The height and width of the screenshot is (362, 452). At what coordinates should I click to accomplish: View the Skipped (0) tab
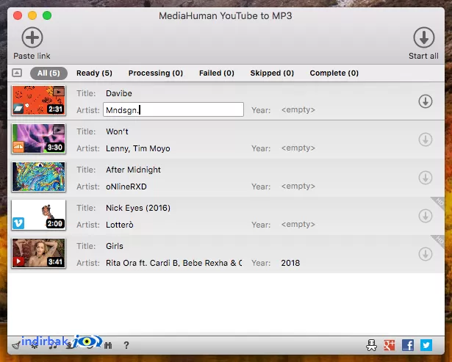click(x=272, y=73)
